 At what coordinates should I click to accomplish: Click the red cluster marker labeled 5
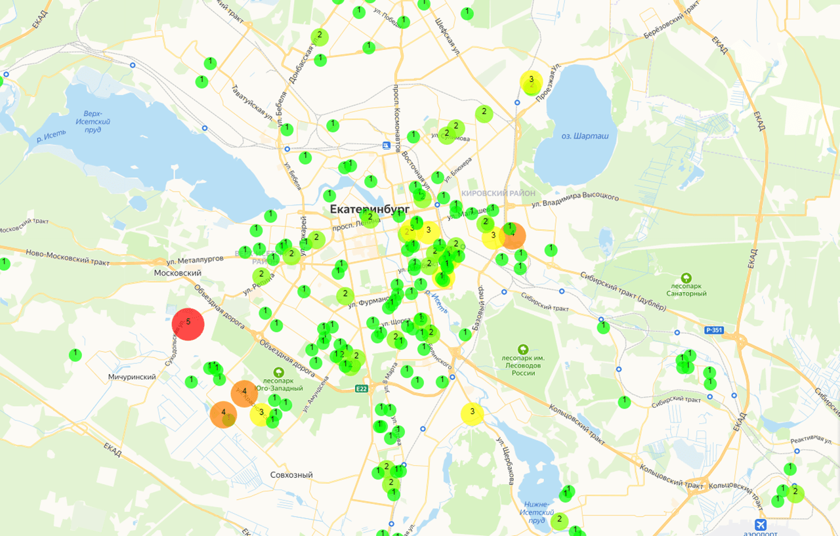point(188,324)
